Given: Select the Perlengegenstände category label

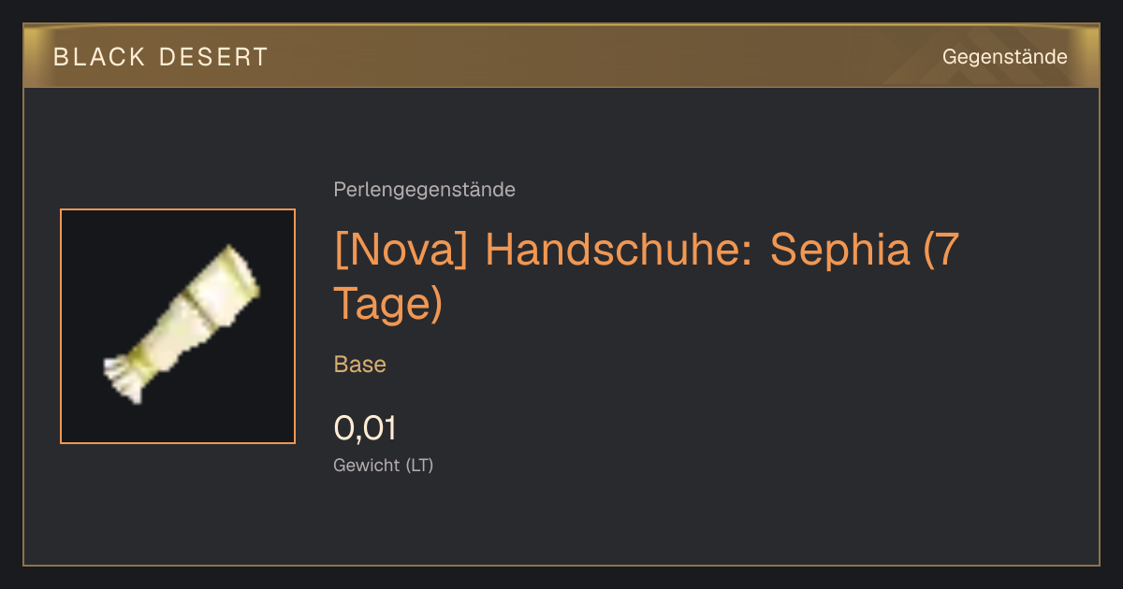Looking at the screenshot, I should (424, 190).
